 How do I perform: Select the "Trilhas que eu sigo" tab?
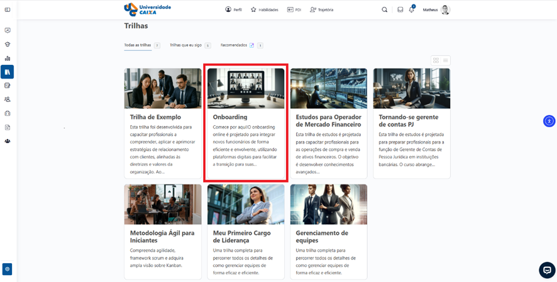pos(185,45)
